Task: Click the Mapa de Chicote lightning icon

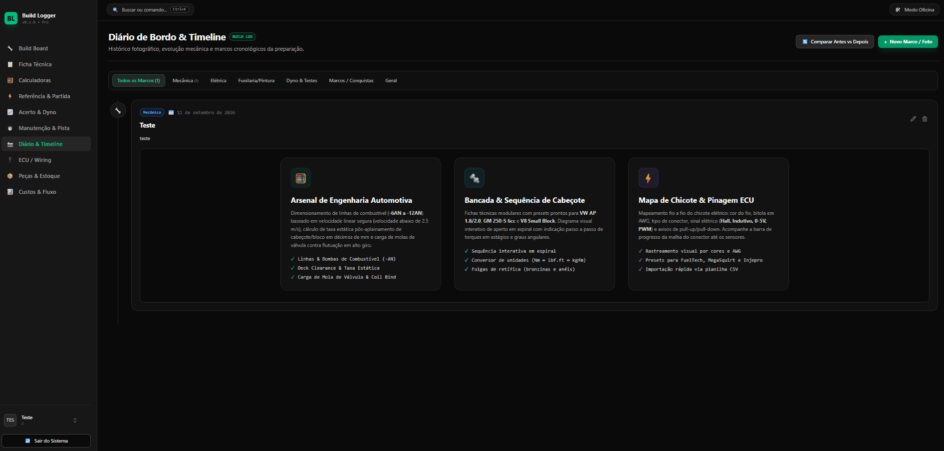Action: (x=648, y=178)
